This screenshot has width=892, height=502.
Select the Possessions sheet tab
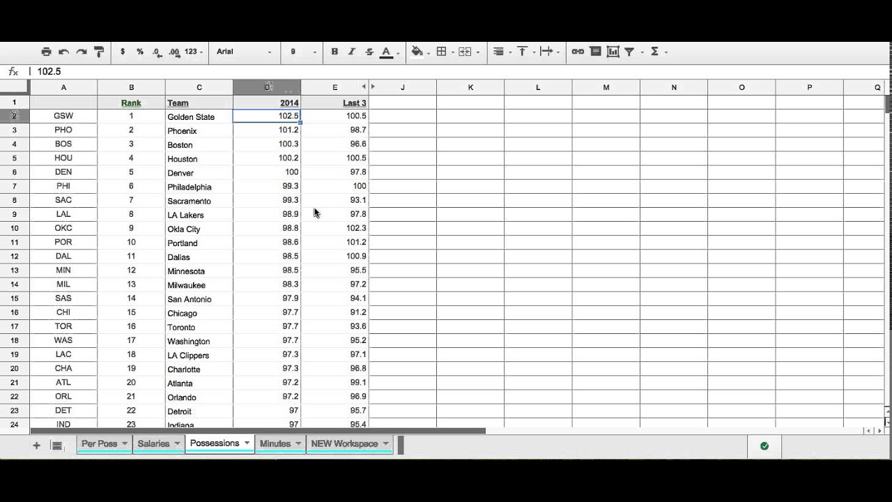[x=215, y=443]
